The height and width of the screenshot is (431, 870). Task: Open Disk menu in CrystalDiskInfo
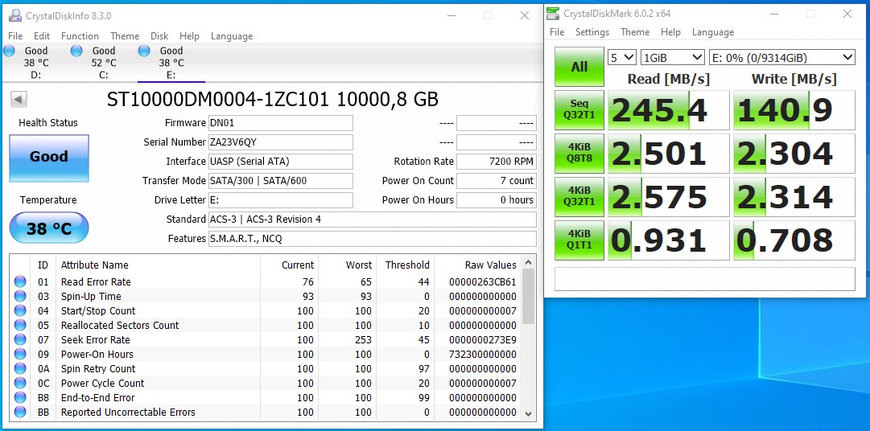159,36
